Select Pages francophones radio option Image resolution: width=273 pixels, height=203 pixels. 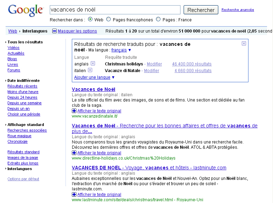[x=109, y=19]
